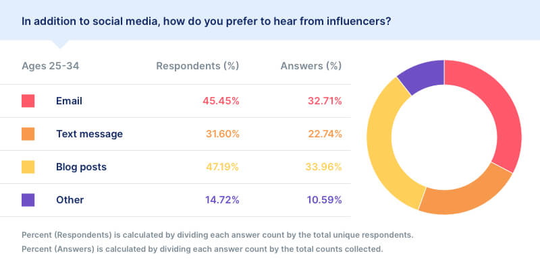
Task: Select the Text message row label
Action: pyautogui.click(x=90, y=134)
